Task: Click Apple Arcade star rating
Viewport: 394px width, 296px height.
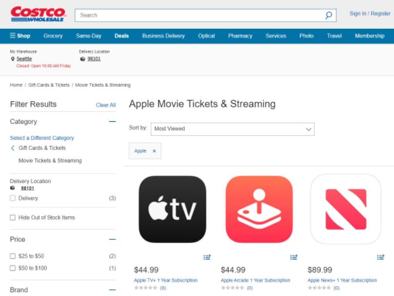Action: tap(232, 288)
